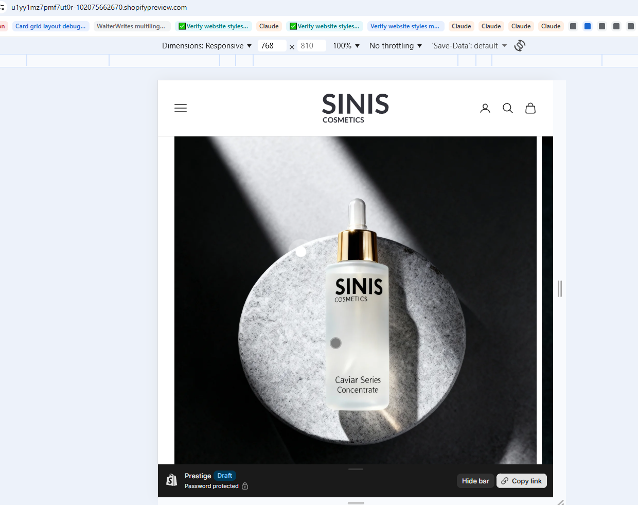
Task: Click the blue square bookmark icon
Action: [x=588, y=26]
